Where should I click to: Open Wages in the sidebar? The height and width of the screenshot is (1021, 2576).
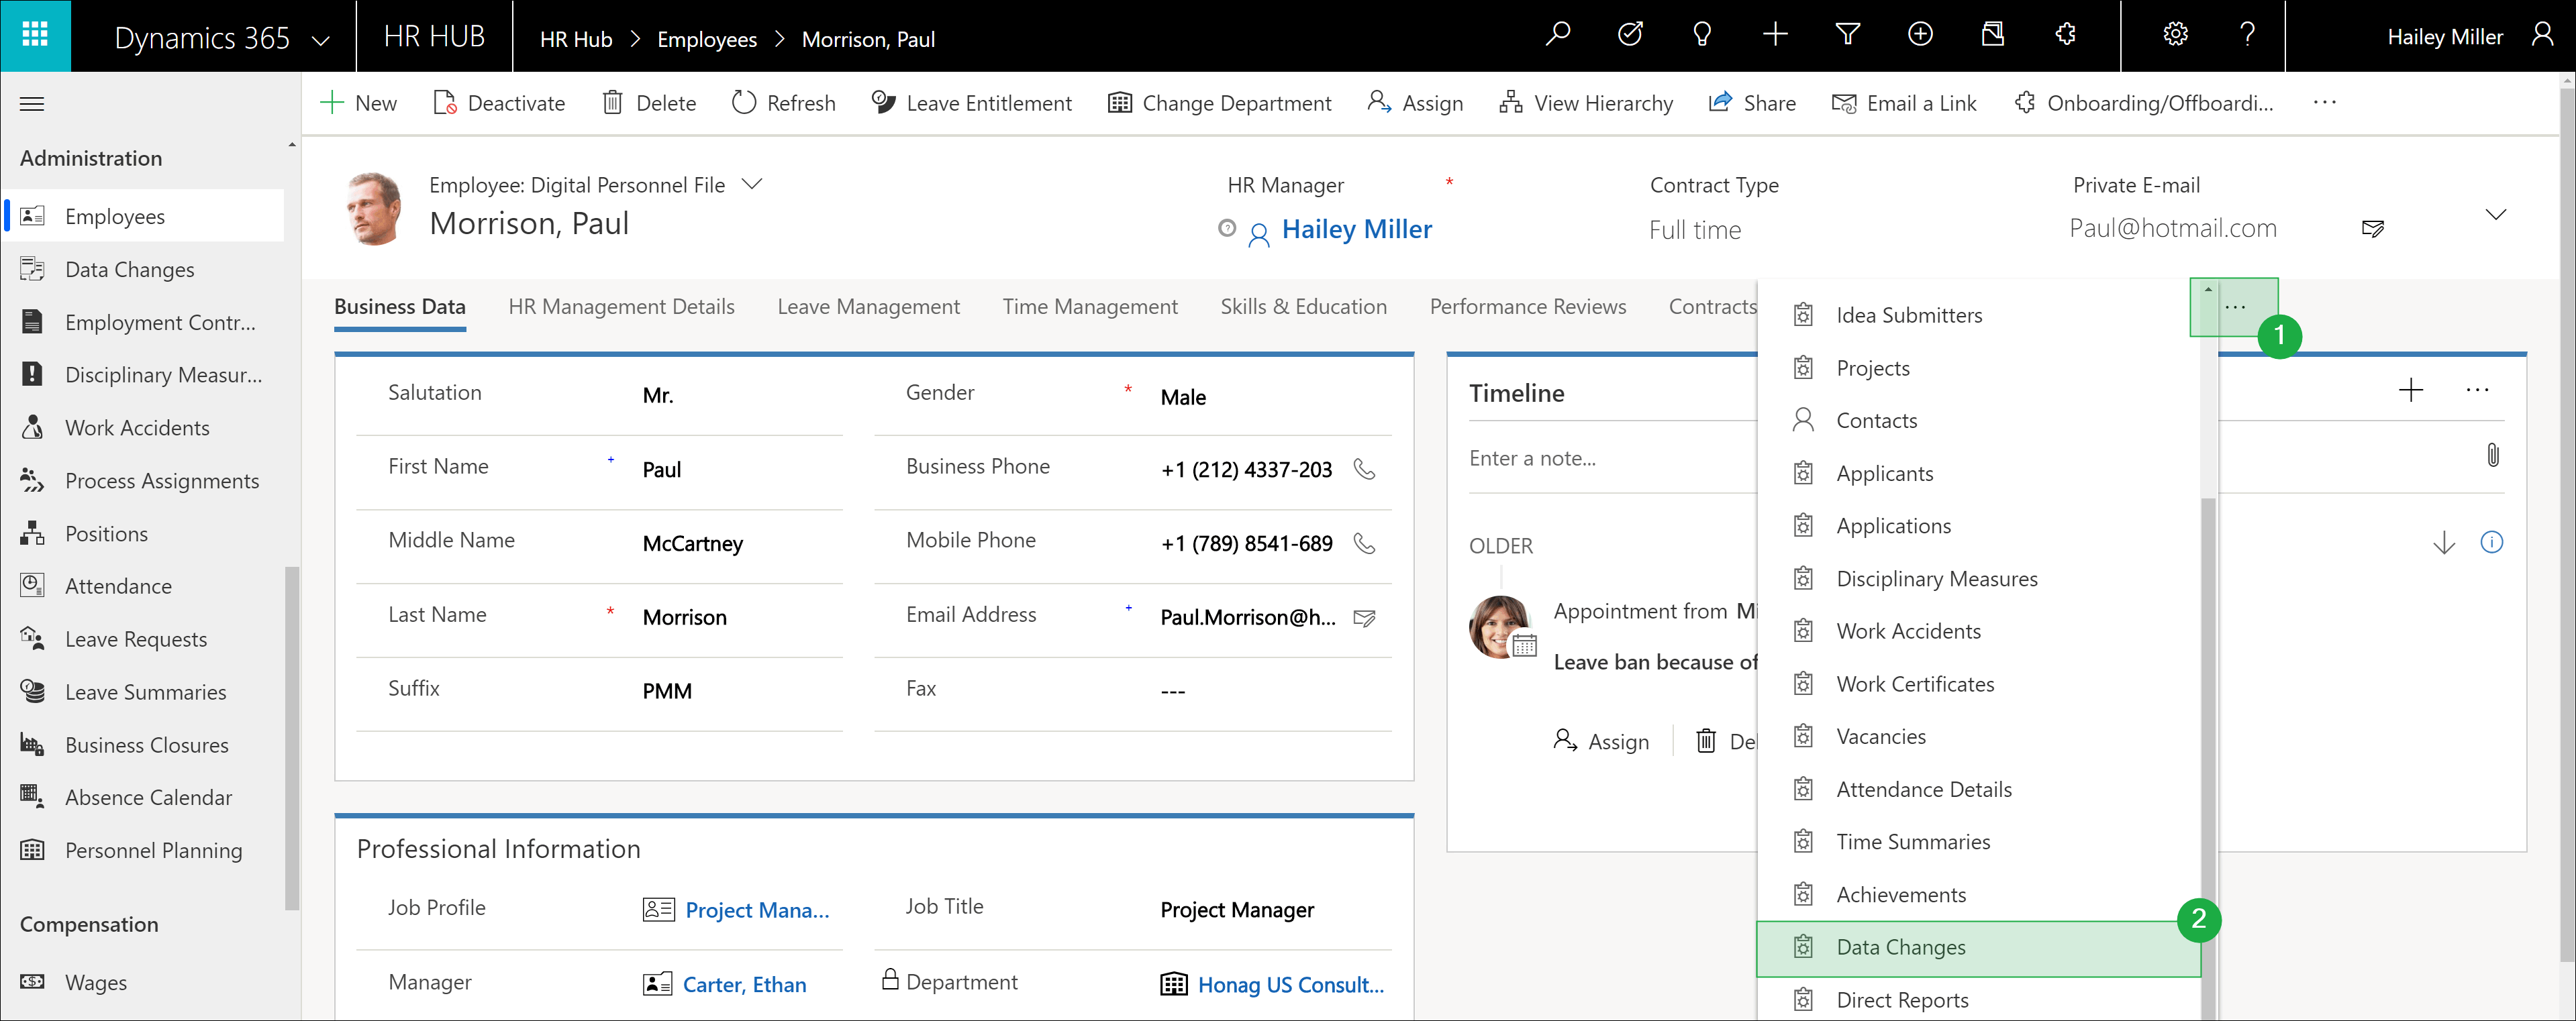click(x=143, y=982)
